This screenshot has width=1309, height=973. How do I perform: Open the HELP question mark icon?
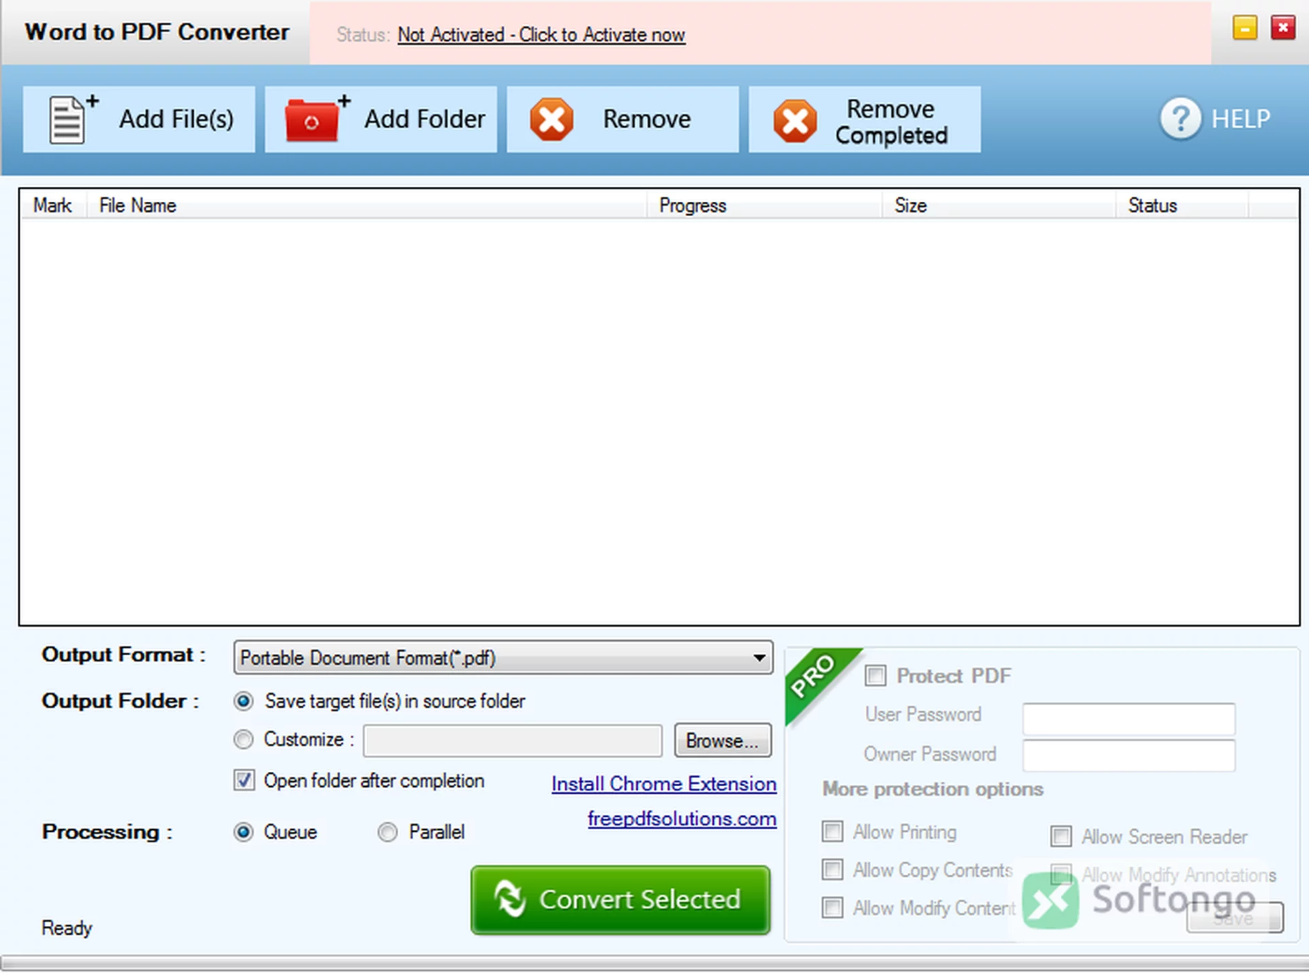tap(1181, 119)
